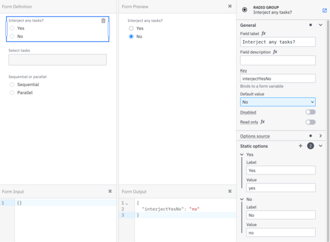
Task: Collapse the Form Input panel
Action: 110,191
